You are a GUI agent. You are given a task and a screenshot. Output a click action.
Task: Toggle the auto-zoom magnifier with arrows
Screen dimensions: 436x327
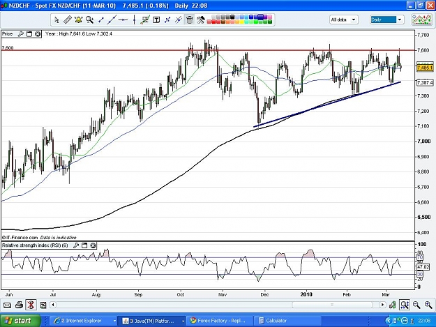pos(405,305)
